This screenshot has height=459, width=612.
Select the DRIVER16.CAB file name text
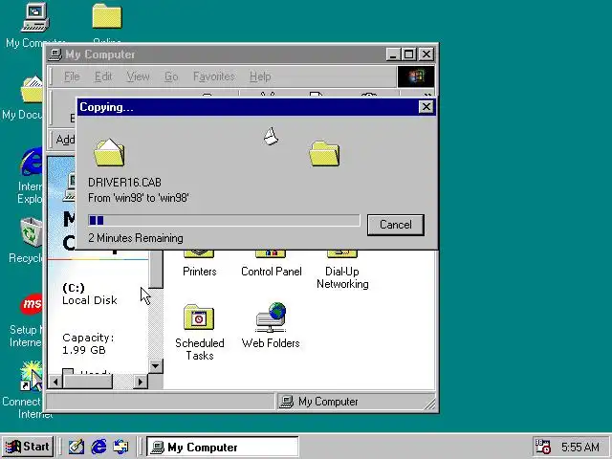pyautogui.click(x=124, y=183)
